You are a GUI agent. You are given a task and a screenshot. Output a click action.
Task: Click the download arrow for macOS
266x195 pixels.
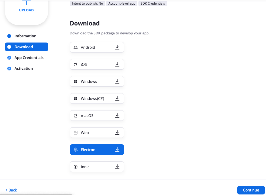tap(117, 116)
